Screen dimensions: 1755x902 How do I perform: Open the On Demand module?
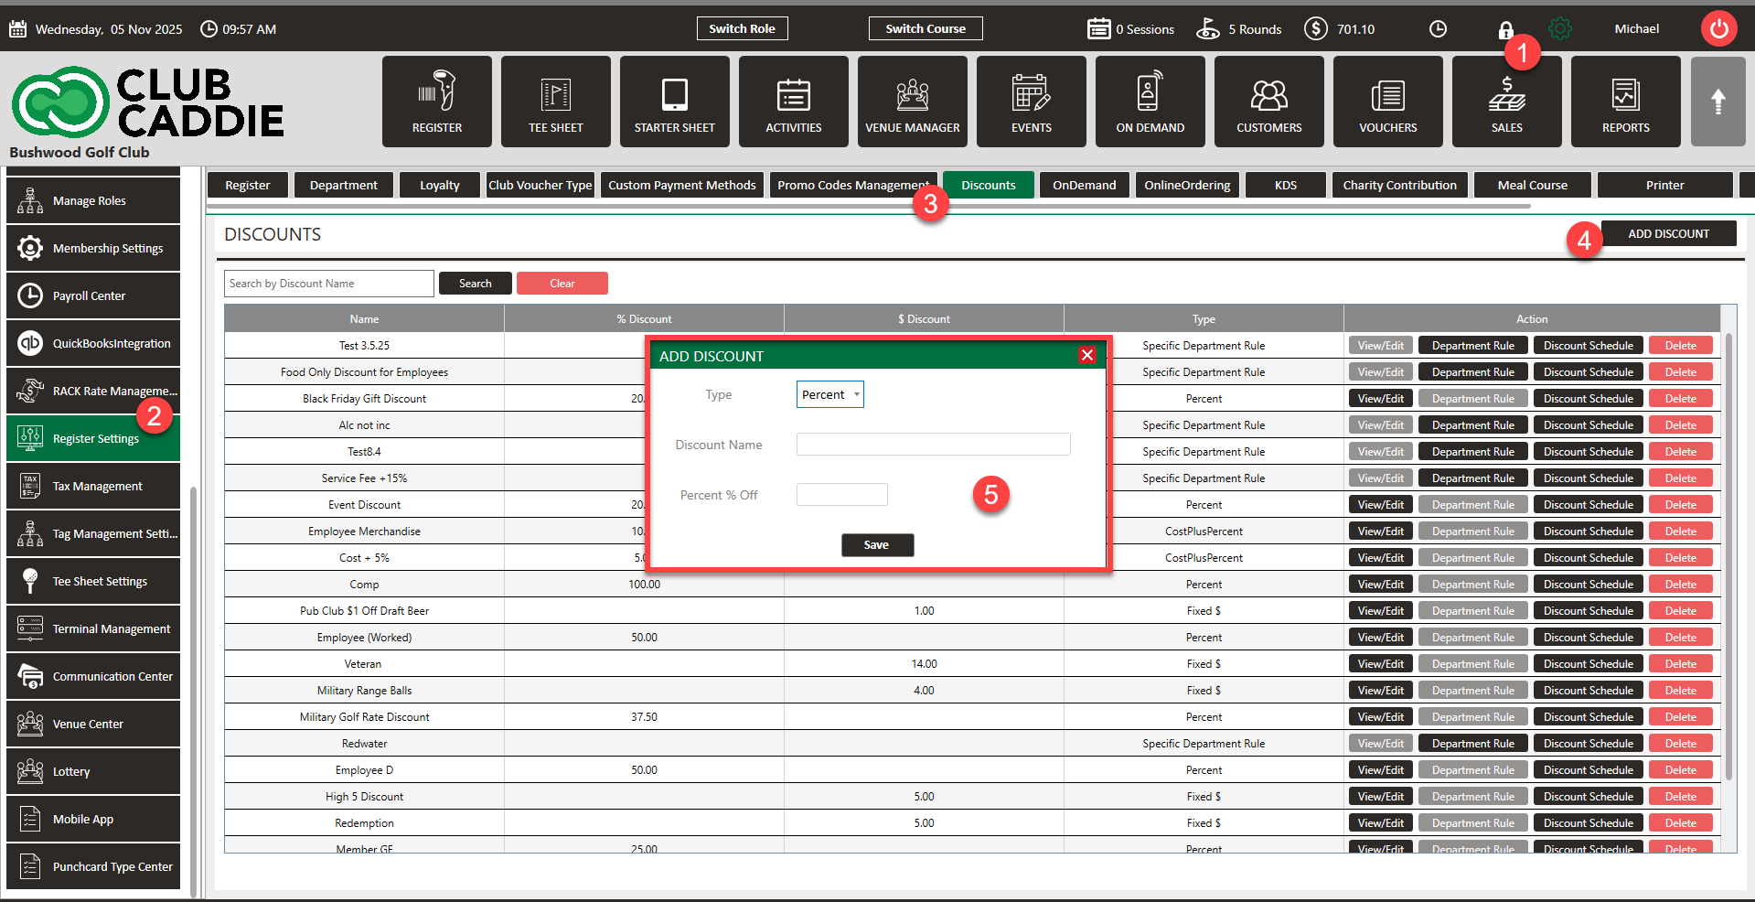click(x=1150, y=102)
